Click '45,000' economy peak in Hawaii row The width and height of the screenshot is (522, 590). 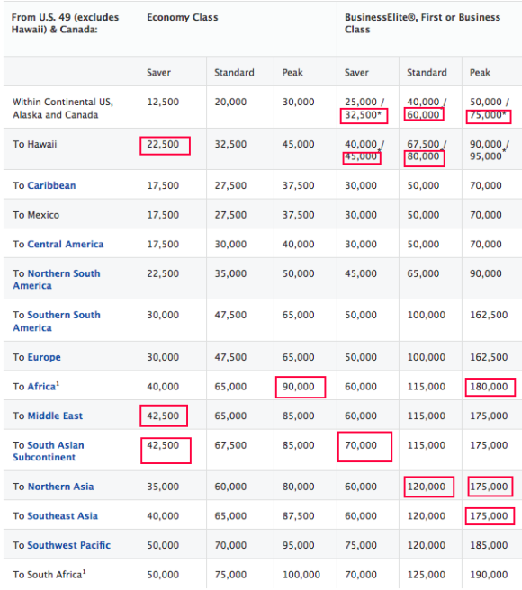pos(298,144)
